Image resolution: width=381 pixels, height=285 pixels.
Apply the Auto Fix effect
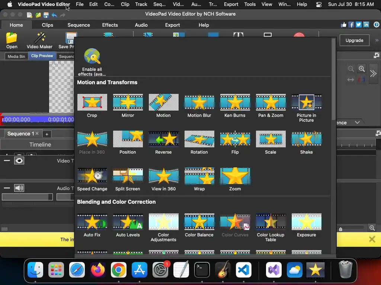pos(92,225)
